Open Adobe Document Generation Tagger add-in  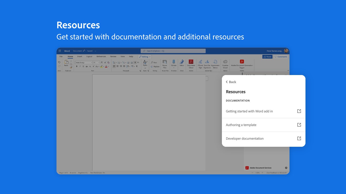coord(242,62)
